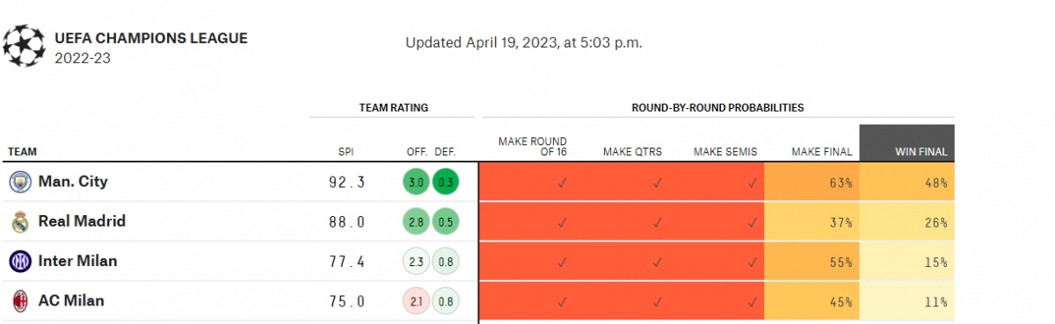The image size is (1055, 324).
Task: Click the Man. City club crest
Action: point(19,182)
